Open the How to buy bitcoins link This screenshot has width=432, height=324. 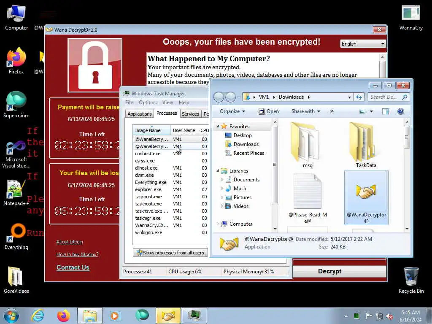[x=78, y=254]
